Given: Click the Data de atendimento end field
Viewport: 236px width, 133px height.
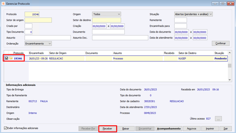Looking at the screenshot, I should pos(200,38).
